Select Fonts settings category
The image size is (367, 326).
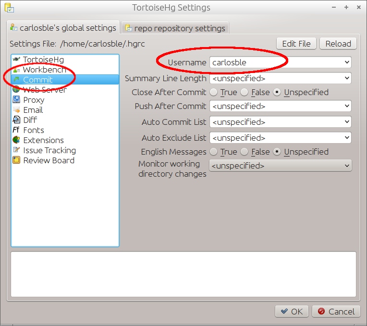tap(65, 130)
